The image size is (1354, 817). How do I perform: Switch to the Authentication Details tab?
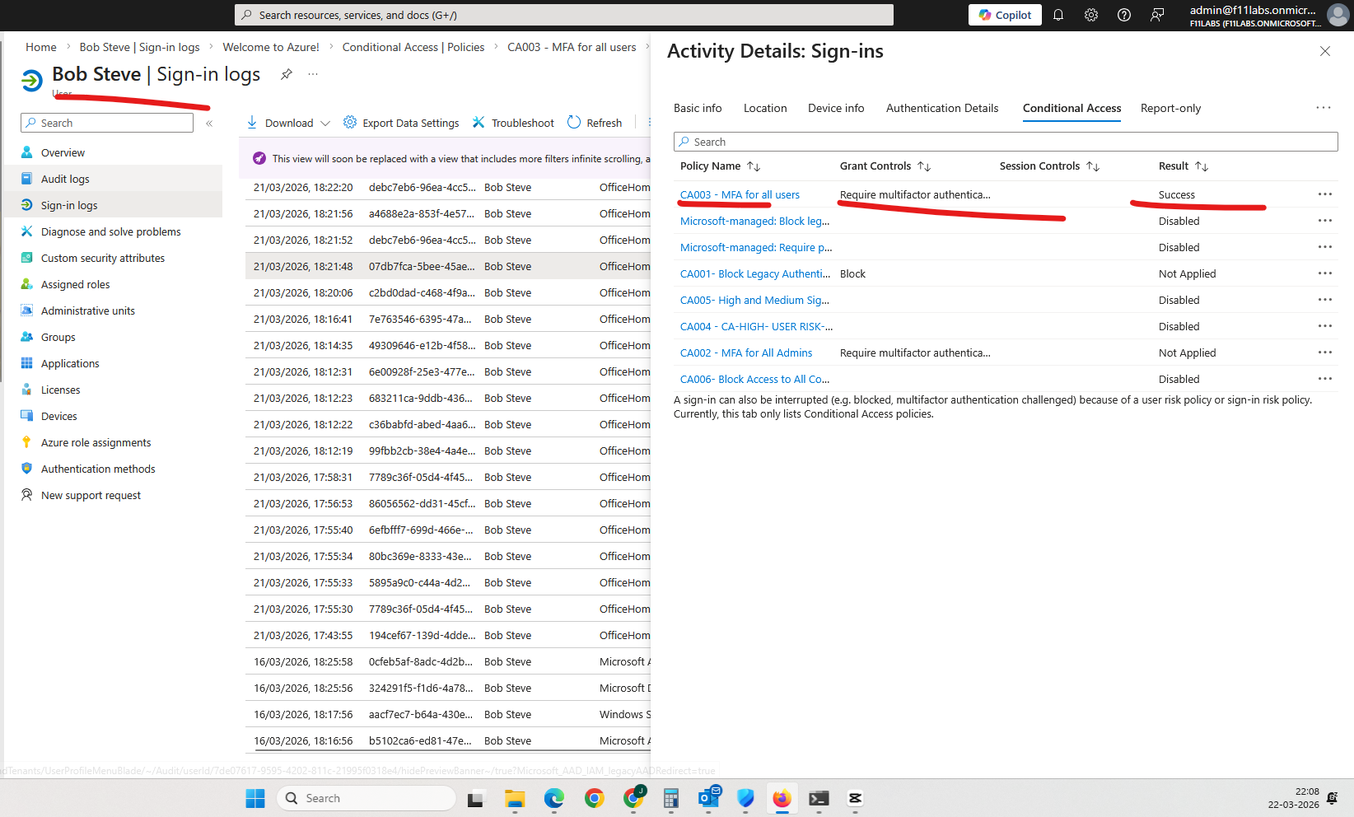pos(941,108)
